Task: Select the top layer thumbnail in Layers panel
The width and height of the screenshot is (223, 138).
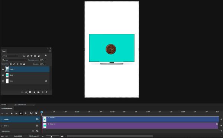Action: [7, 69]
